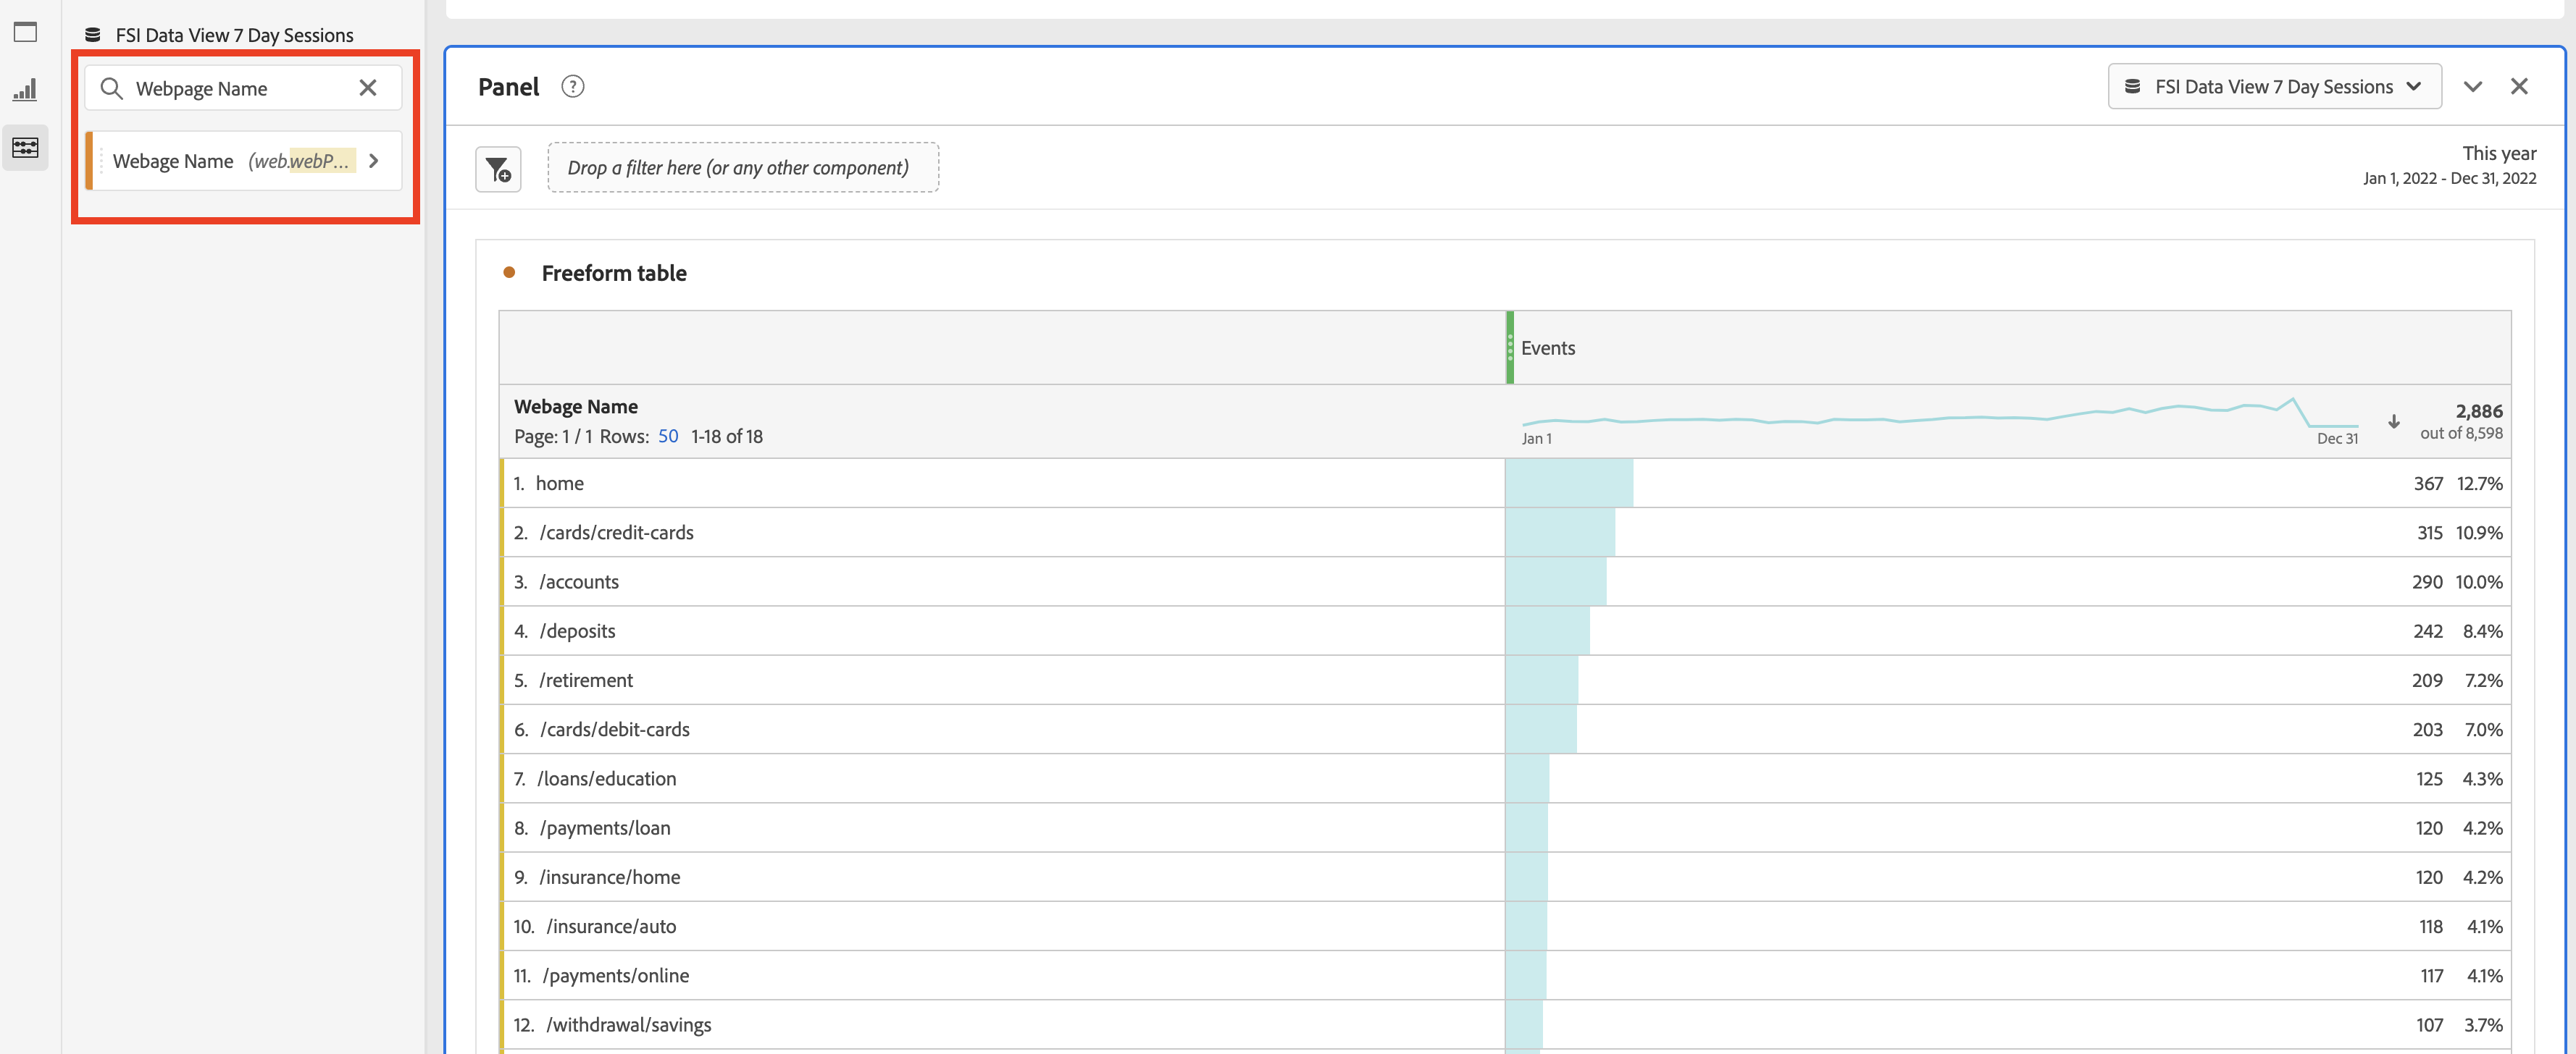Click the data view database icon in sidebar
This screenshot has height=1054, width=2576.
(x=93, y=35)
